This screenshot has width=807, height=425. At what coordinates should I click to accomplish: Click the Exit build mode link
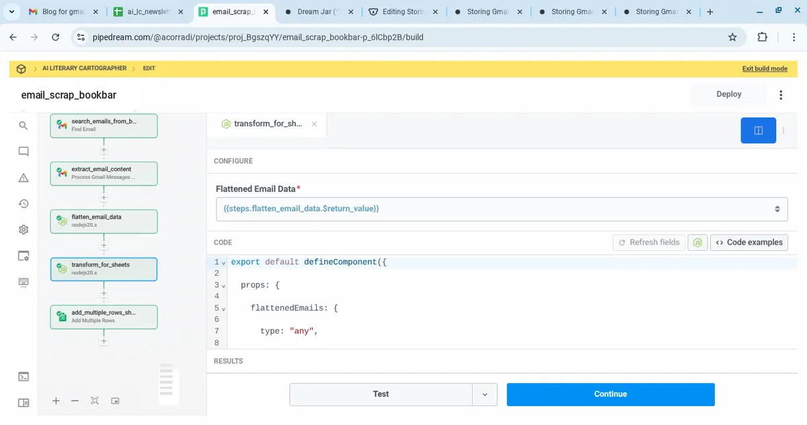764,69
